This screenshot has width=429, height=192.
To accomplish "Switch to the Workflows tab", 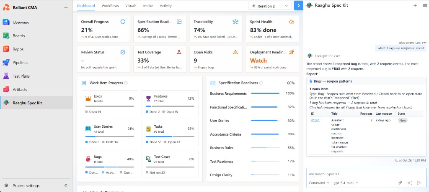I will click(110, 6).
